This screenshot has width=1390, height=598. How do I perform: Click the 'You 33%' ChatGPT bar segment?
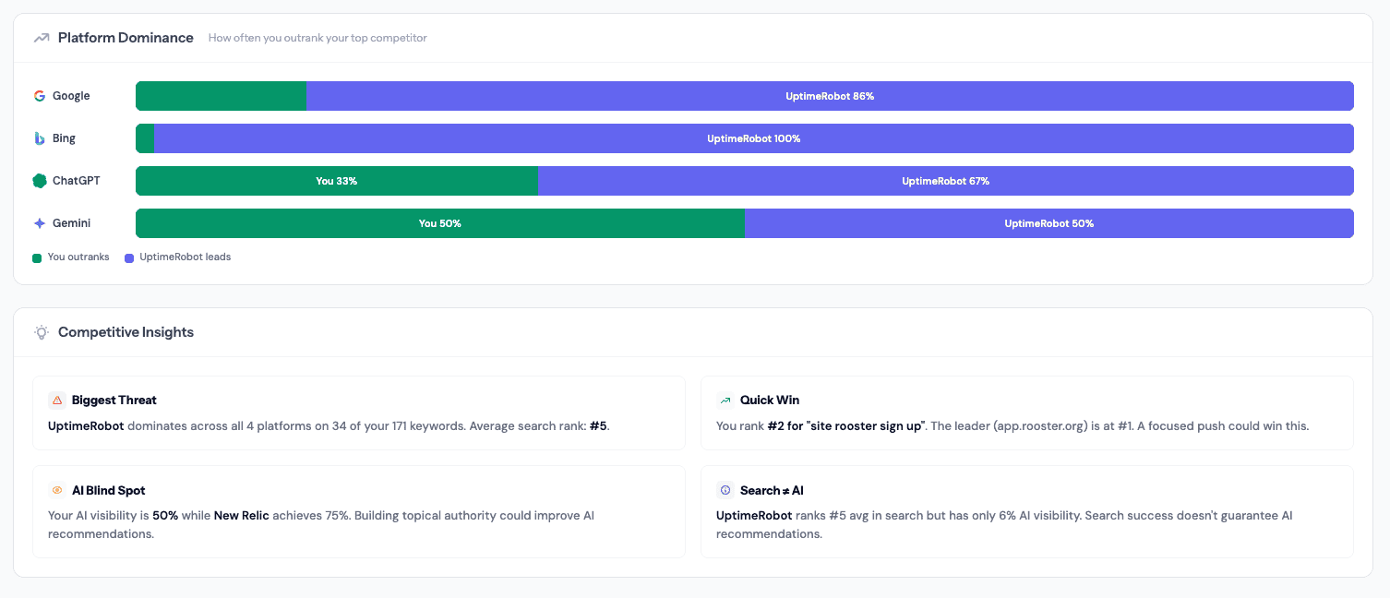(337, 181)
